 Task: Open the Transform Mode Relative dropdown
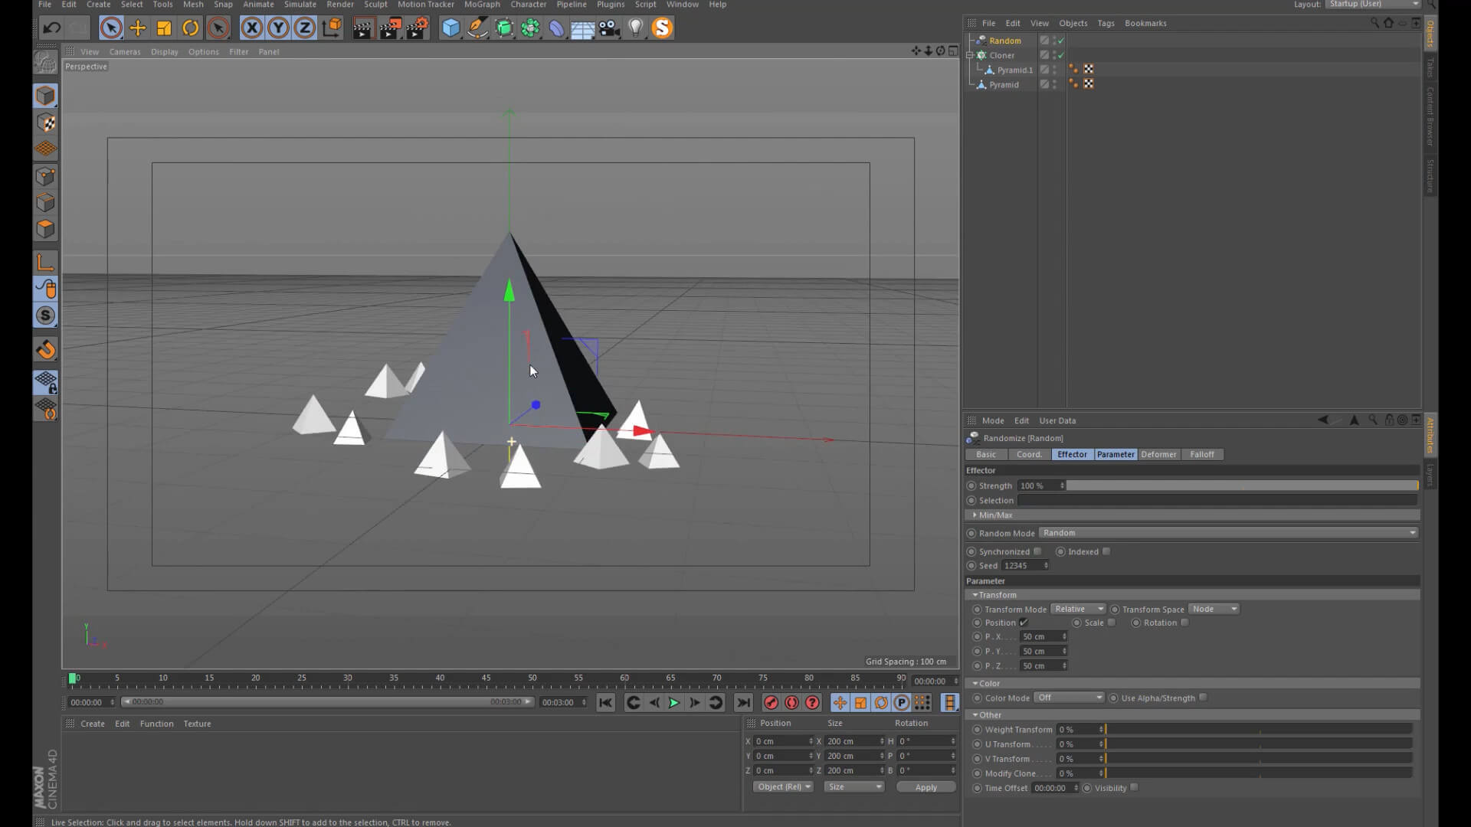pyautogui.click(x=1077, y=609)
